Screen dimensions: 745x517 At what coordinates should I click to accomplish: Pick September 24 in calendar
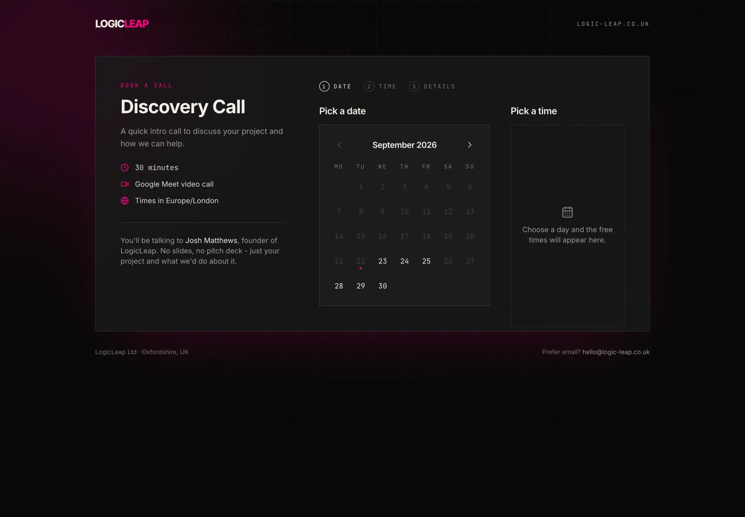pos(404,261)
